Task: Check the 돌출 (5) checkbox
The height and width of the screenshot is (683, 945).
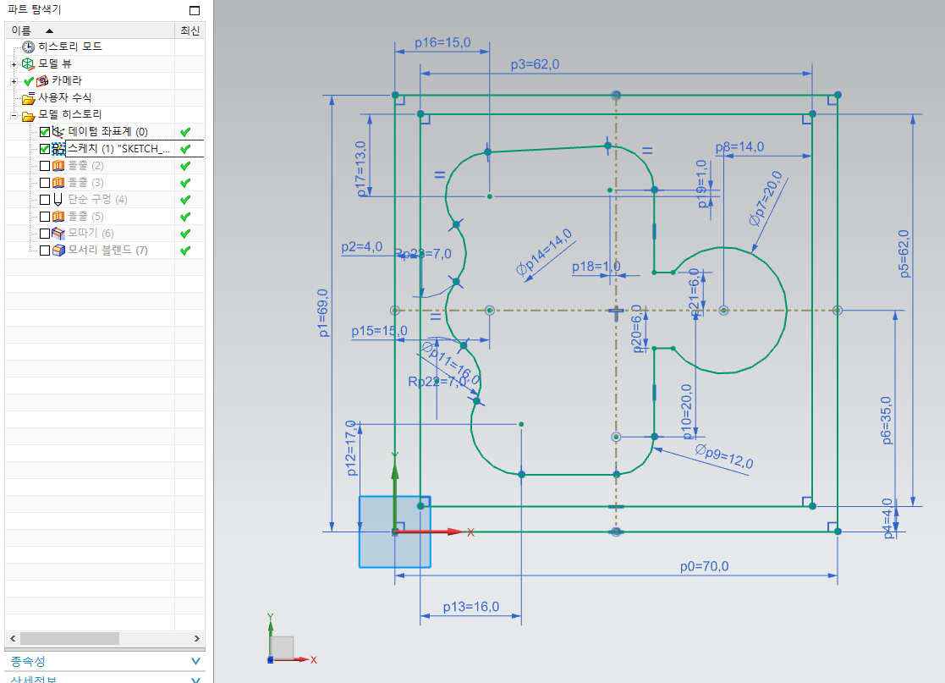Action: [x=45, y=217]
